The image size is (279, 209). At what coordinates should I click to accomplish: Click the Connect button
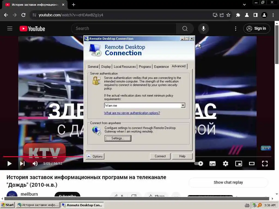(x=160, y=156)
